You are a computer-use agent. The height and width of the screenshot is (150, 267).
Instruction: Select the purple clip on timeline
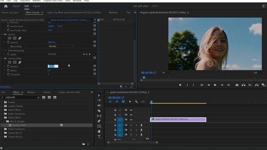178,120
